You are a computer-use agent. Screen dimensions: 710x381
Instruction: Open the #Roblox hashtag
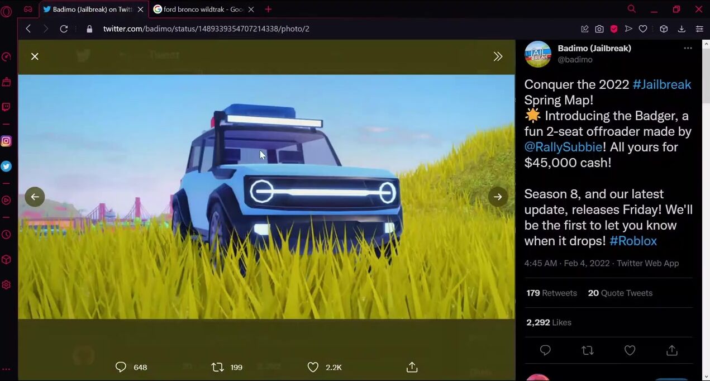tap(633, 241)
